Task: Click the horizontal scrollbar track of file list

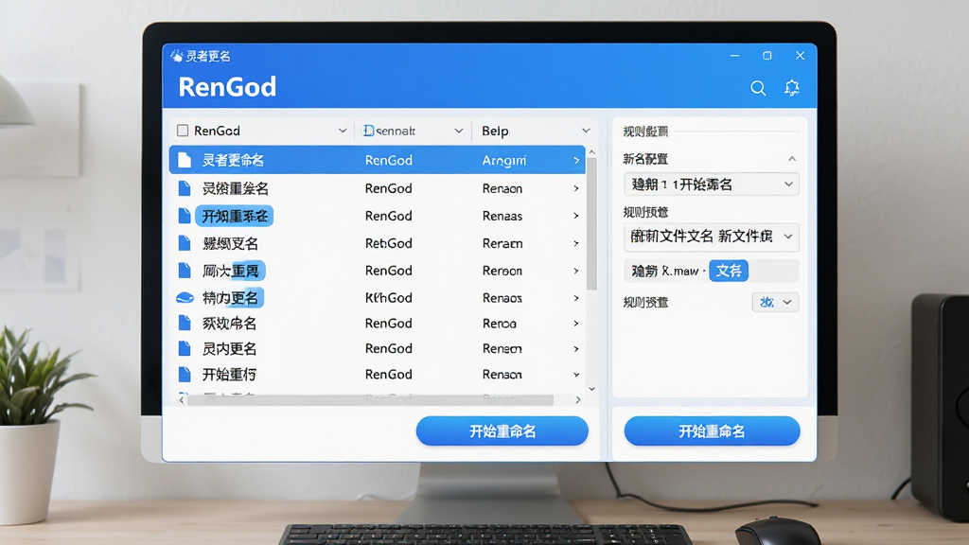Action: coord(371,400)
